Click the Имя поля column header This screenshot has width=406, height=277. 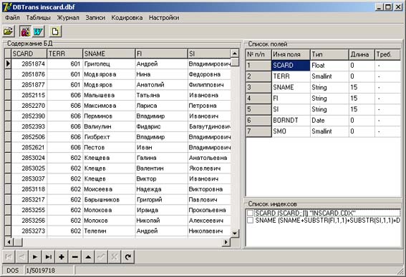[x=291, y=54]
